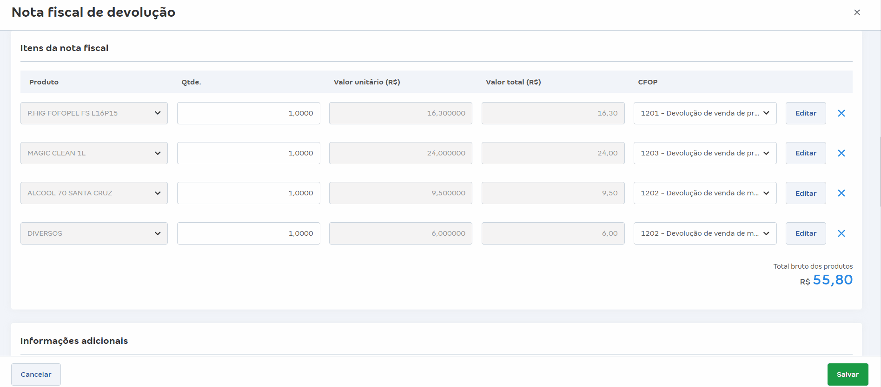Close the Nota fiscal de devolução dialog
Image resolution: width=881 pixels, height=387 pixels.
tap(857, 13)
